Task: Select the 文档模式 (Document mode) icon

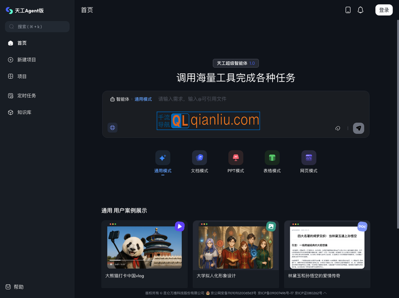Action: tap(199, 158)
